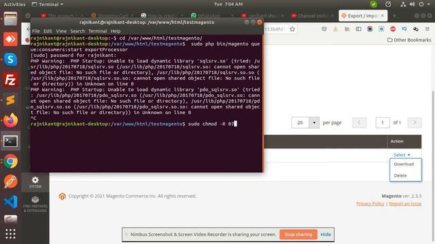Image resolution: width=435 pixels, height=244 pixels.
Task: Open Firefox Library icon
Action: click(347, 28)
